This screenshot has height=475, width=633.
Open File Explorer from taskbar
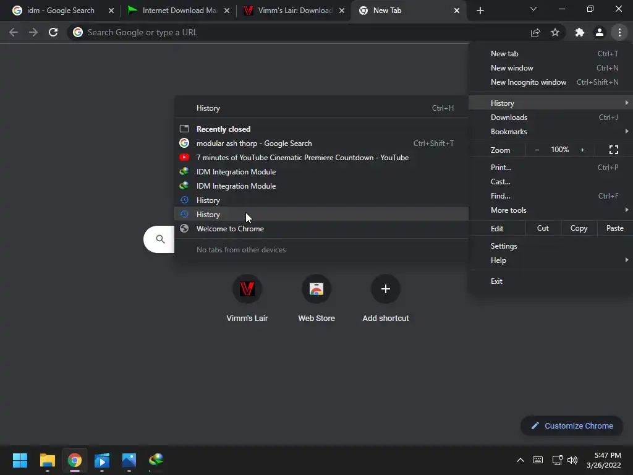click(47, 460)
